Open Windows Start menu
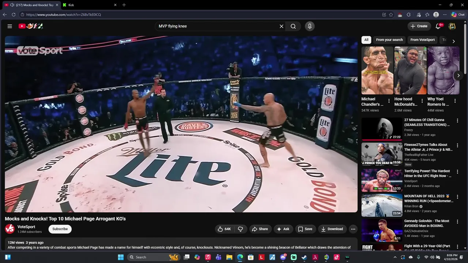This screenshot has height=263, width=468. (x=121, y=257)
